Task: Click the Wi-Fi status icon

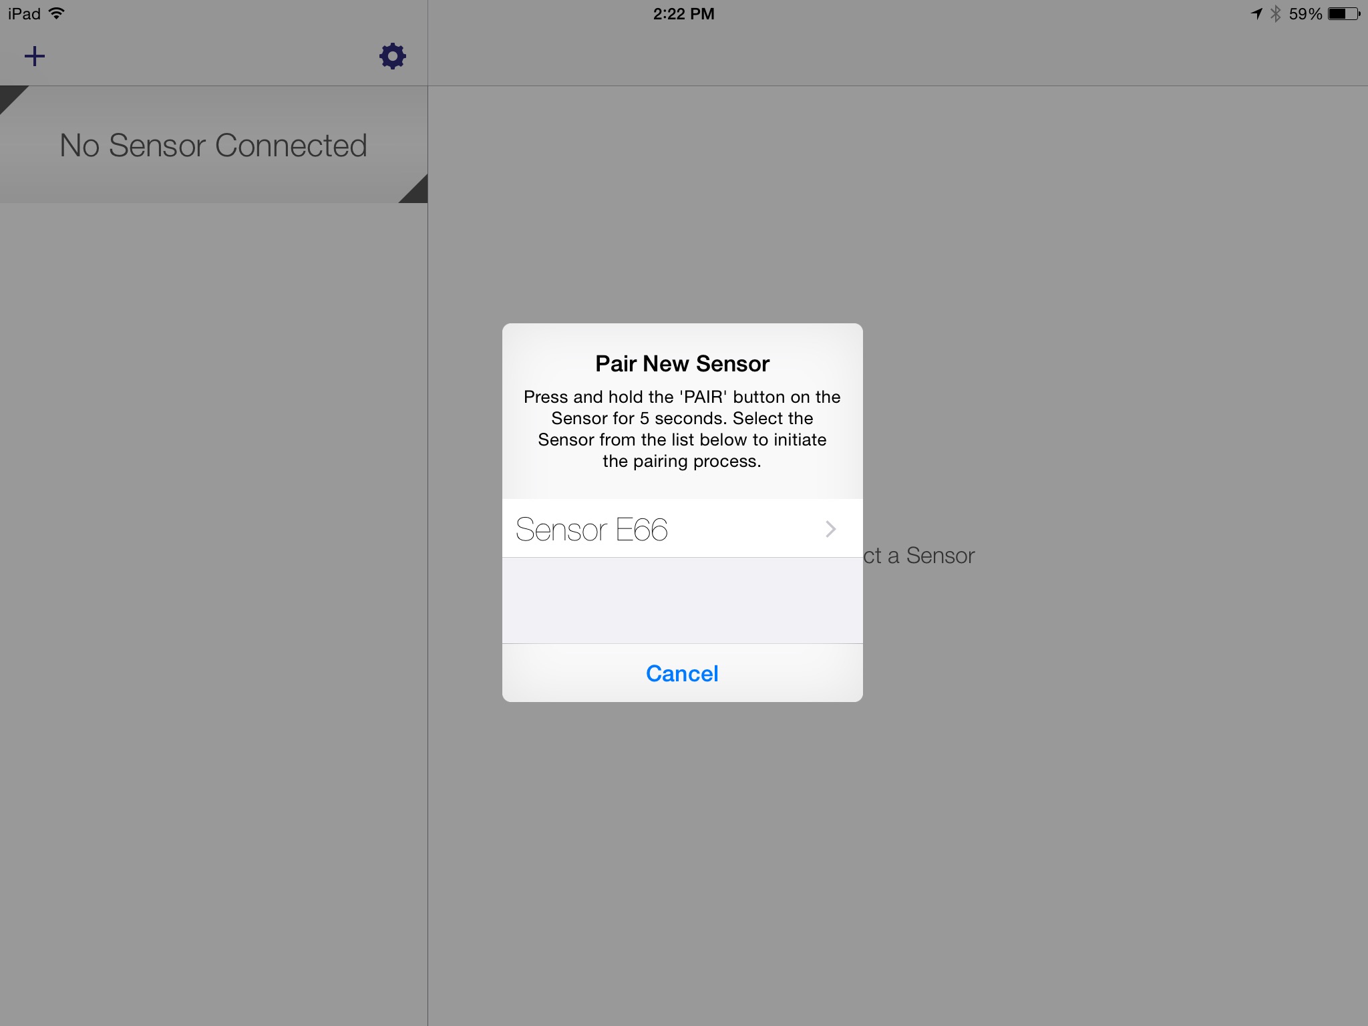Action: pyautogui.click(x=57, y=13)
